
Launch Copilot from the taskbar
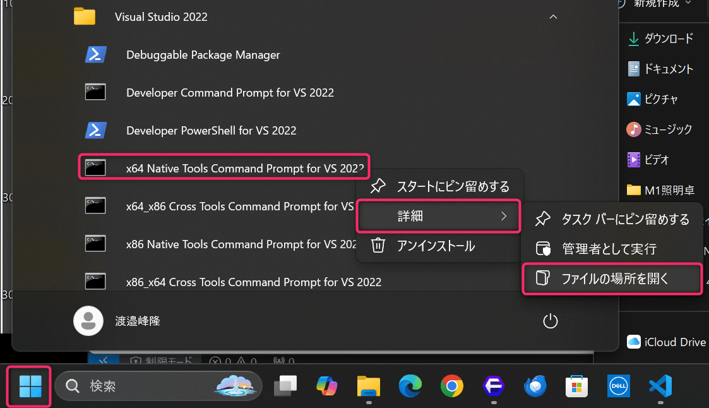click(x=327, y=386)
